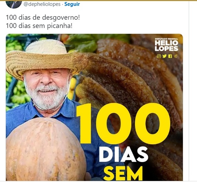Screen dimensions: 197x182
Task: Click the profile avatar picture
Action: point(14,4)
